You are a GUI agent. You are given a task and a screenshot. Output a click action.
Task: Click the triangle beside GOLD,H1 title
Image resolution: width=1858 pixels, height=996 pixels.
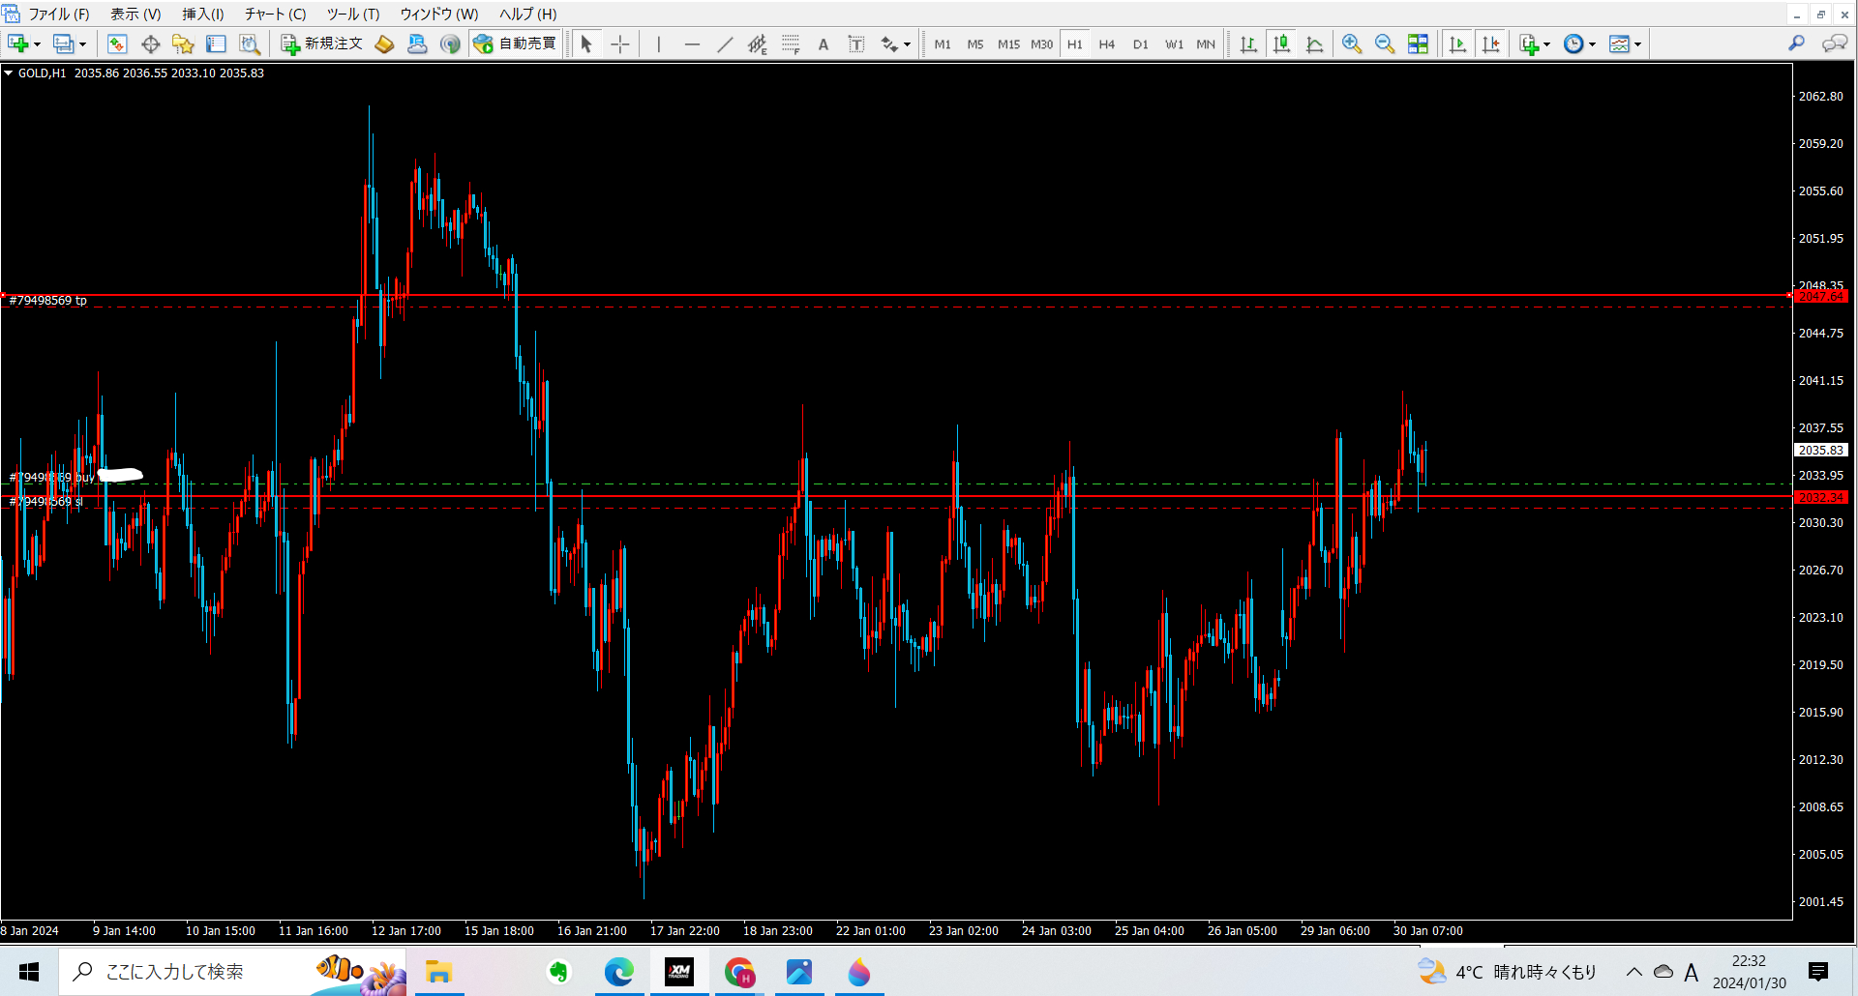coord(9,73)
